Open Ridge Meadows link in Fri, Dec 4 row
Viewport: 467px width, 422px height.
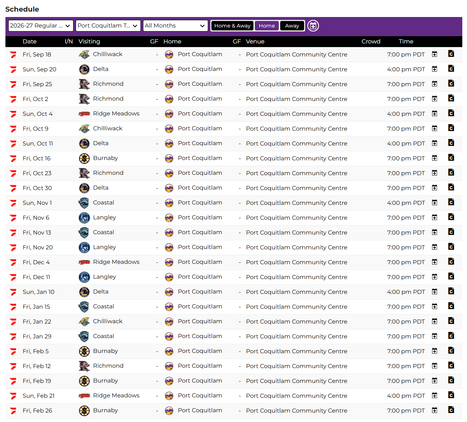pyautogui.click(x=116, y=262)
